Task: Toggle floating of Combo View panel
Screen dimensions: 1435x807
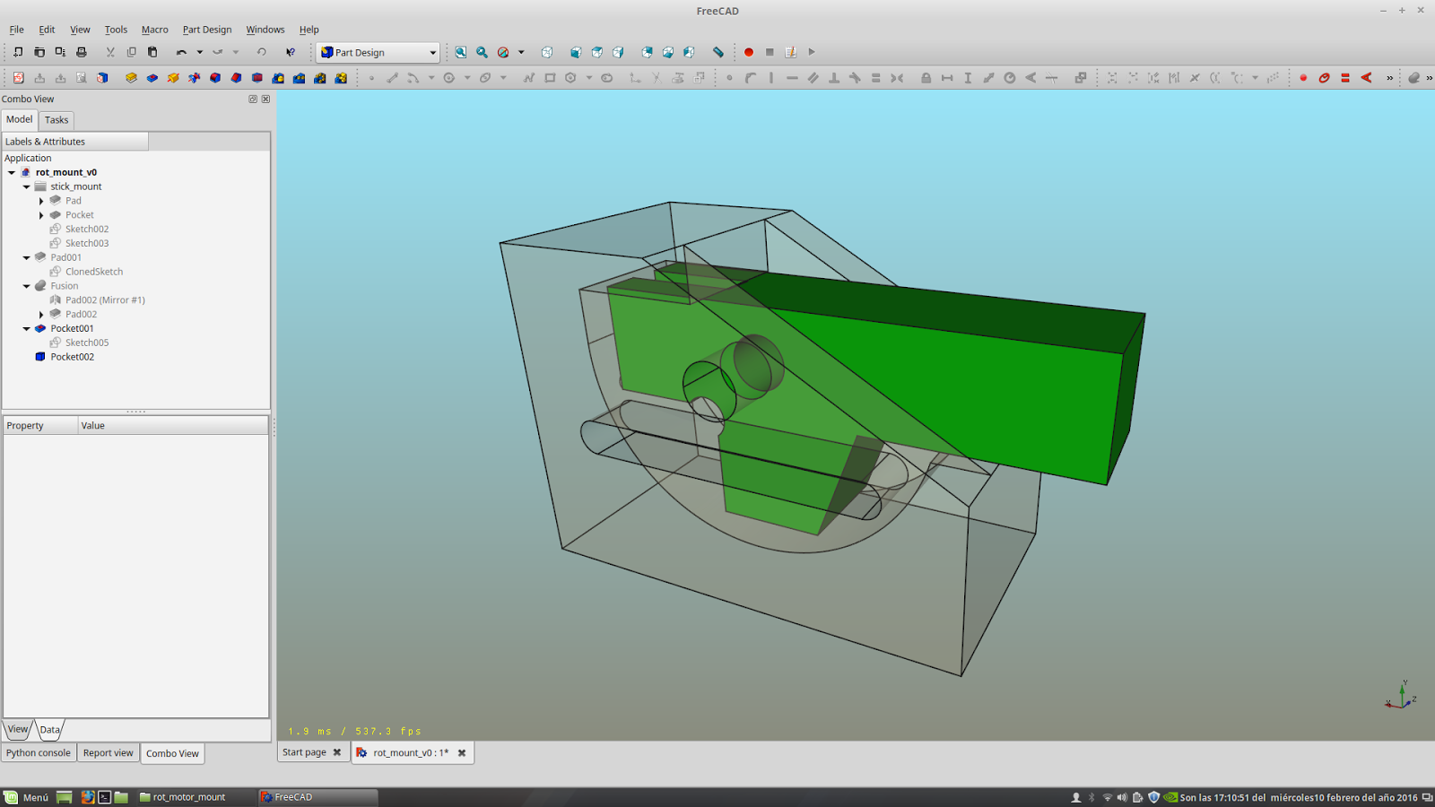Action: tap(253, 100)
